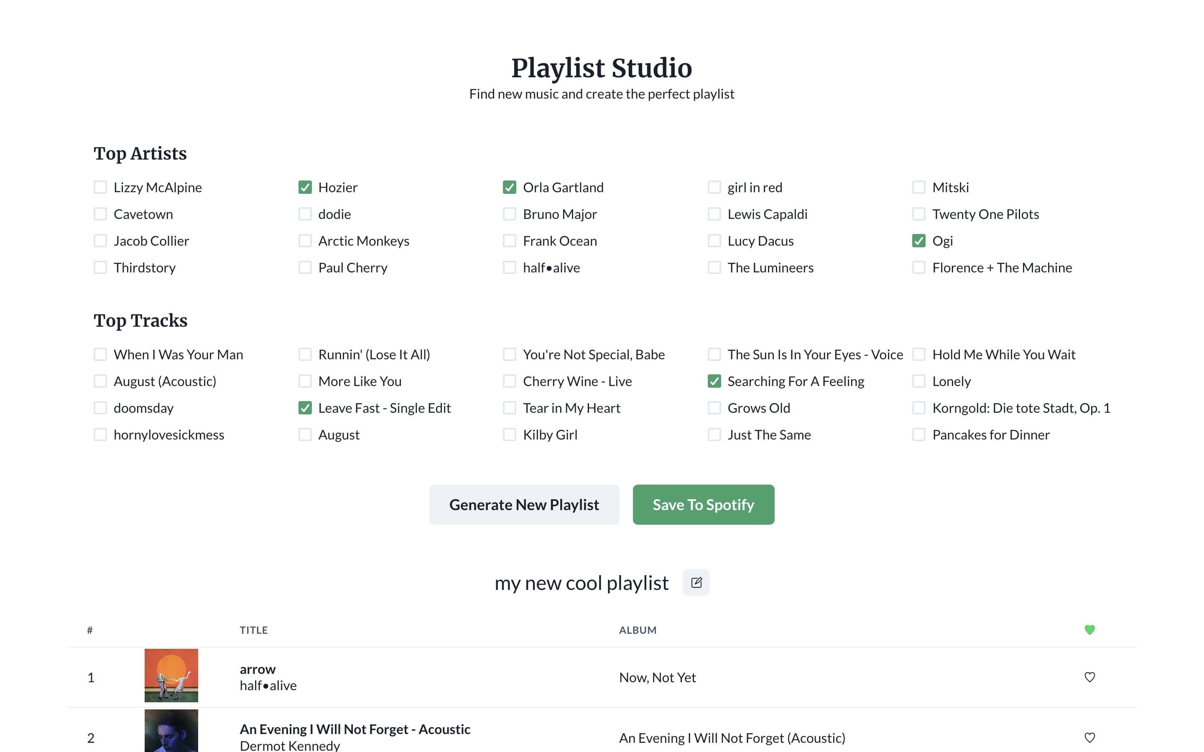Viewport: 1204px width, 752px height.
Task: Click the green heart column header icon
Action: (x=1089, y=630)
